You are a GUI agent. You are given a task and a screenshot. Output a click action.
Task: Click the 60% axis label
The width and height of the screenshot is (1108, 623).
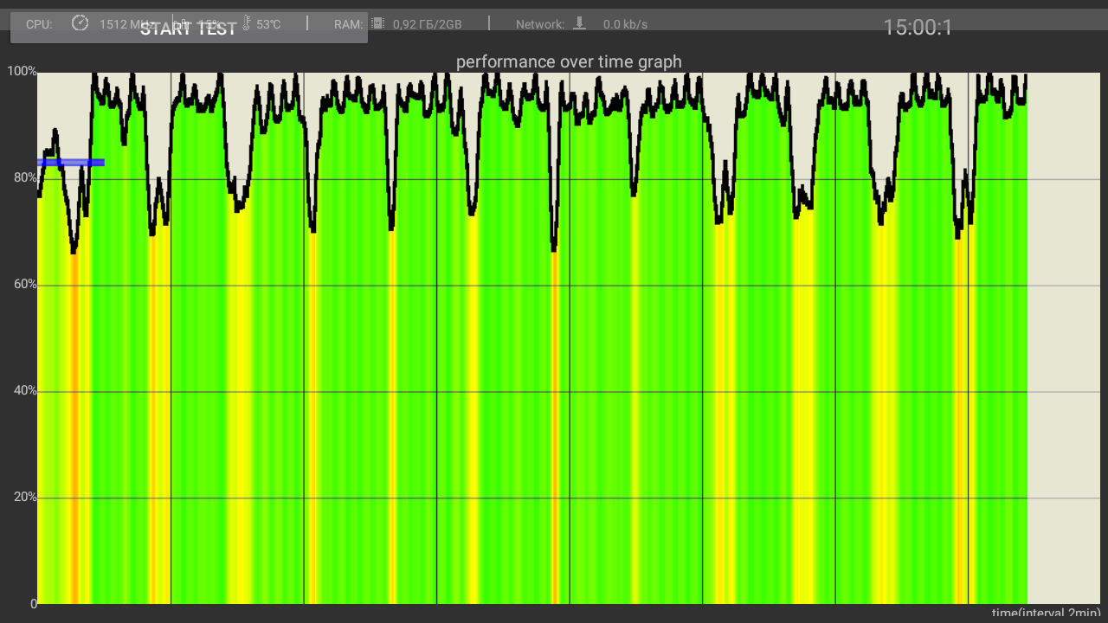point(25,284)
